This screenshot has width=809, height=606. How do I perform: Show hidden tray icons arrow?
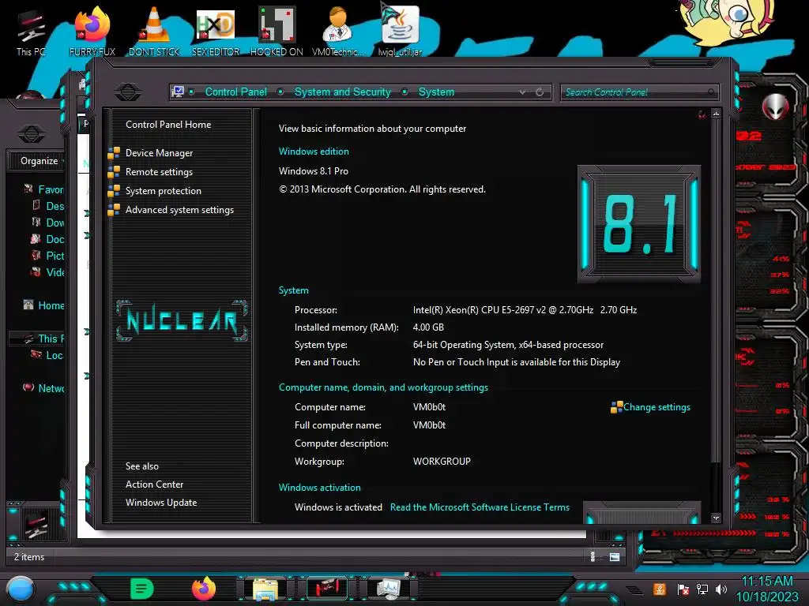(634, 590)
